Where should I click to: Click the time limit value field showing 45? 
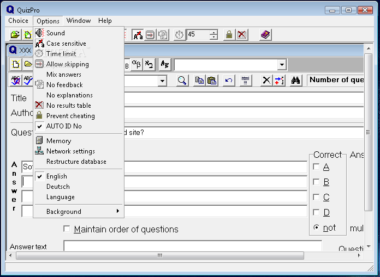[198, 34]
